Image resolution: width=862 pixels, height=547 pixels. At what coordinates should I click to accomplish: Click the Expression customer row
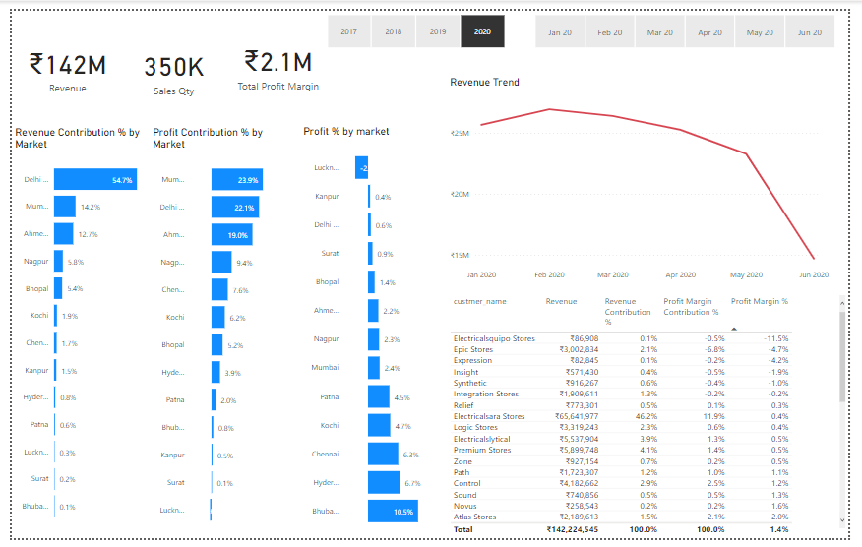coord(621,361)
